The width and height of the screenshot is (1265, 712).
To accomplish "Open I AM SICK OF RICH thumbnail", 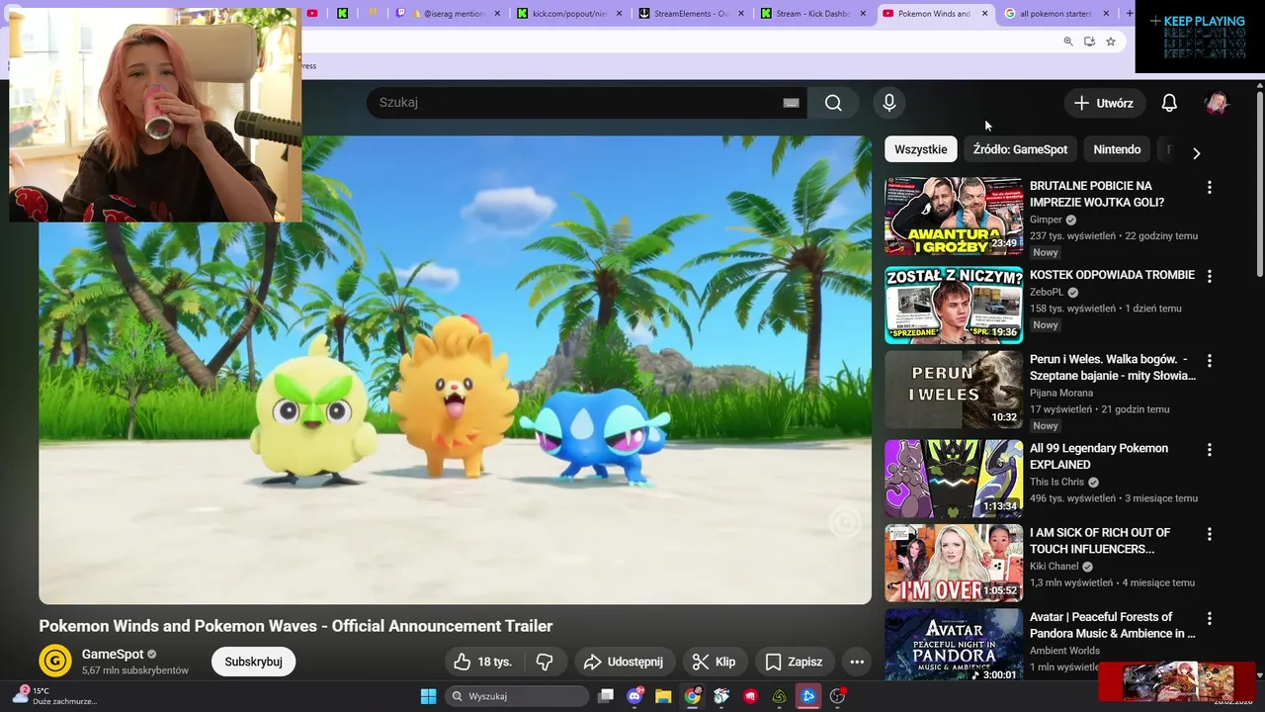I will [x=954, y=563].
